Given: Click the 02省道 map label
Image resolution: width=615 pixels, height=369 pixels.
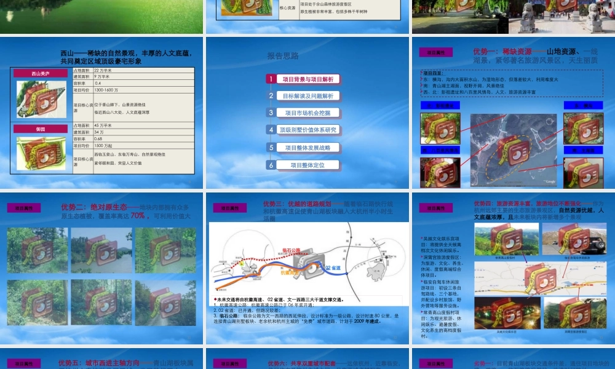Looking at the screenshot, I should [333, 268].
